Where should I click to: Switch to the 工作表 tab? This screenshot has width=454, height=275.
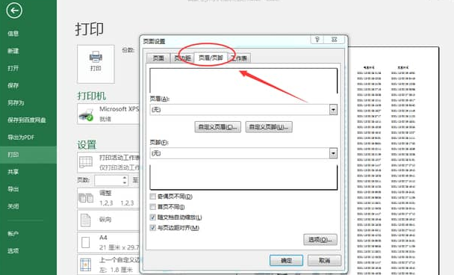[239, 58]
